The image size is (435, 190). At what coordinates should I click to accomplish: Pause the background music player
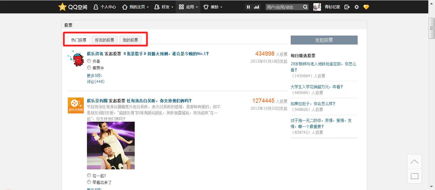click(248, 7)
